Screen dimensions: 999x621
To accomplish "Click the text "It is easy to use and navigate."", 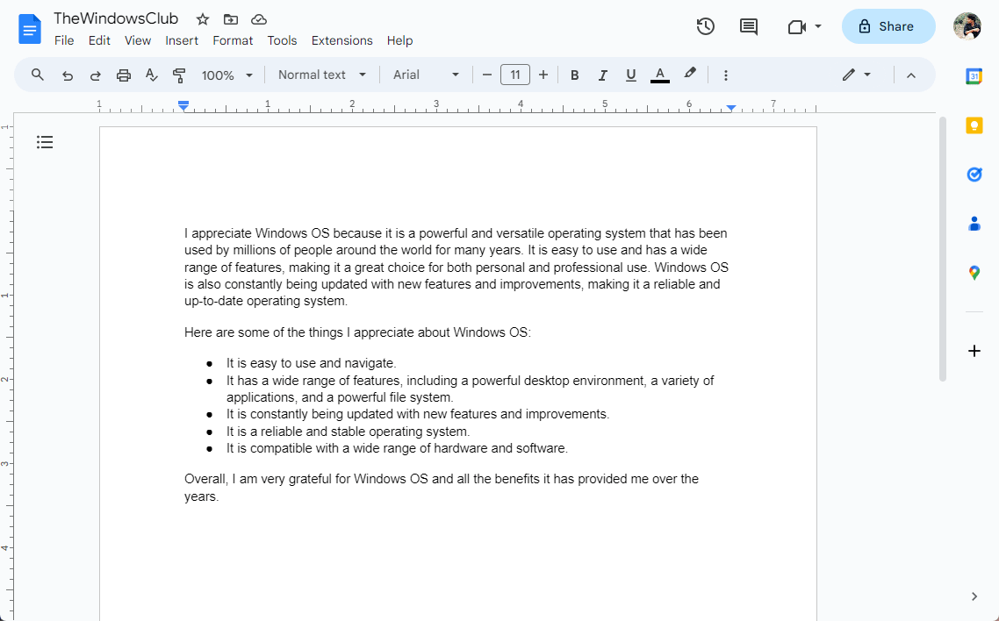I will [311, 363].
